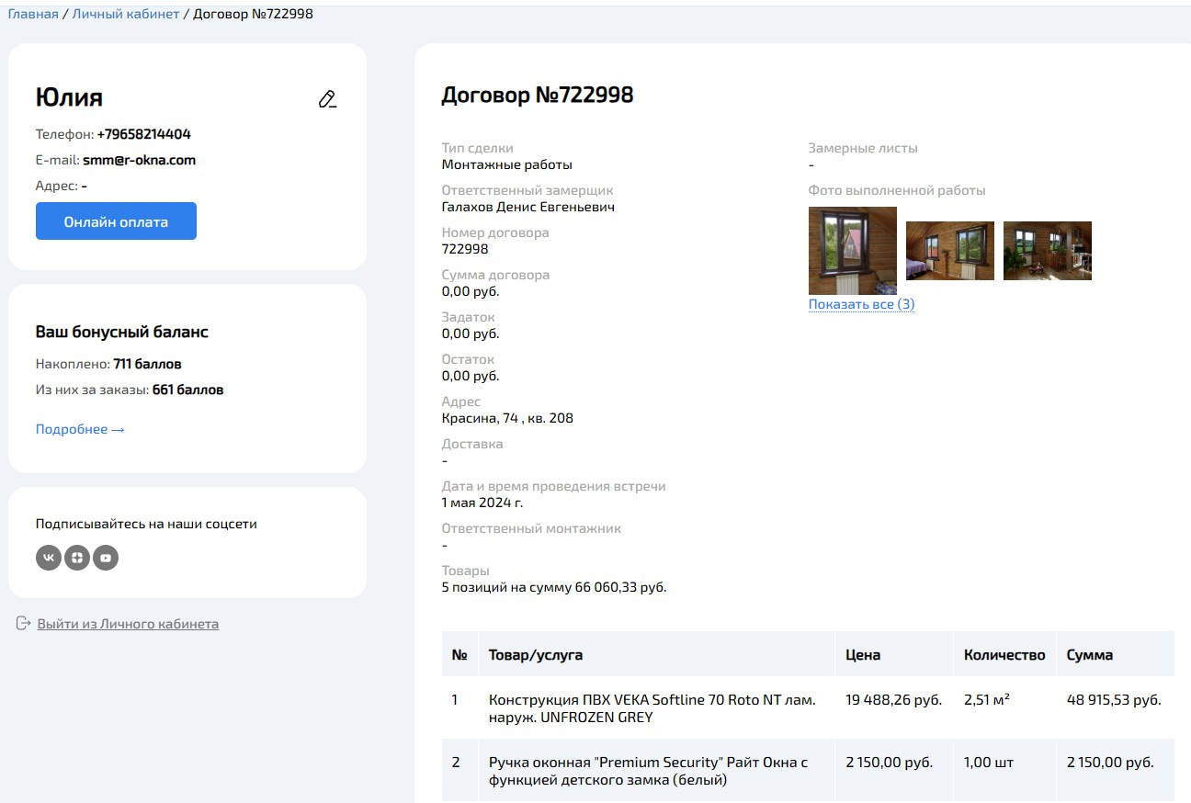Follow the Подробнее bonus details link

[80, 429]
